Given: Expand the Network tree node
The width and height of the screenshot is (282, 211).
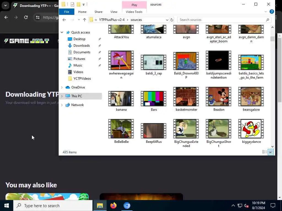Looking at the screenshot, I should 62,105.
